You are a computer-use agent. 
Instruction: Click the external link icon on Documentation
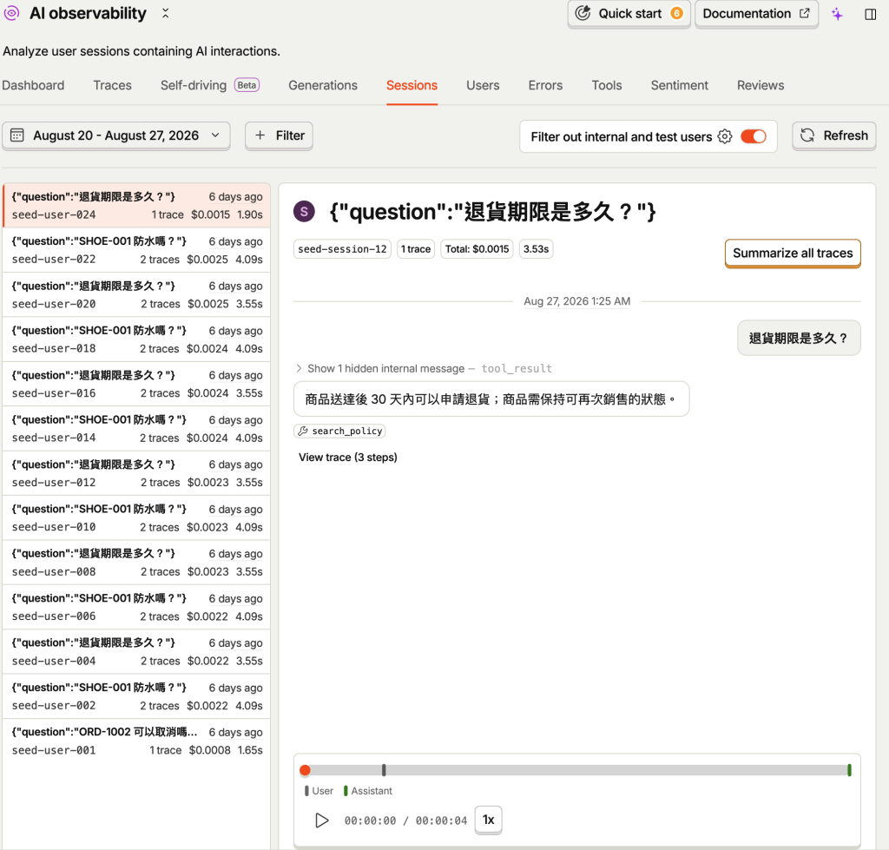pyautogui.click(x=805, y=13)
